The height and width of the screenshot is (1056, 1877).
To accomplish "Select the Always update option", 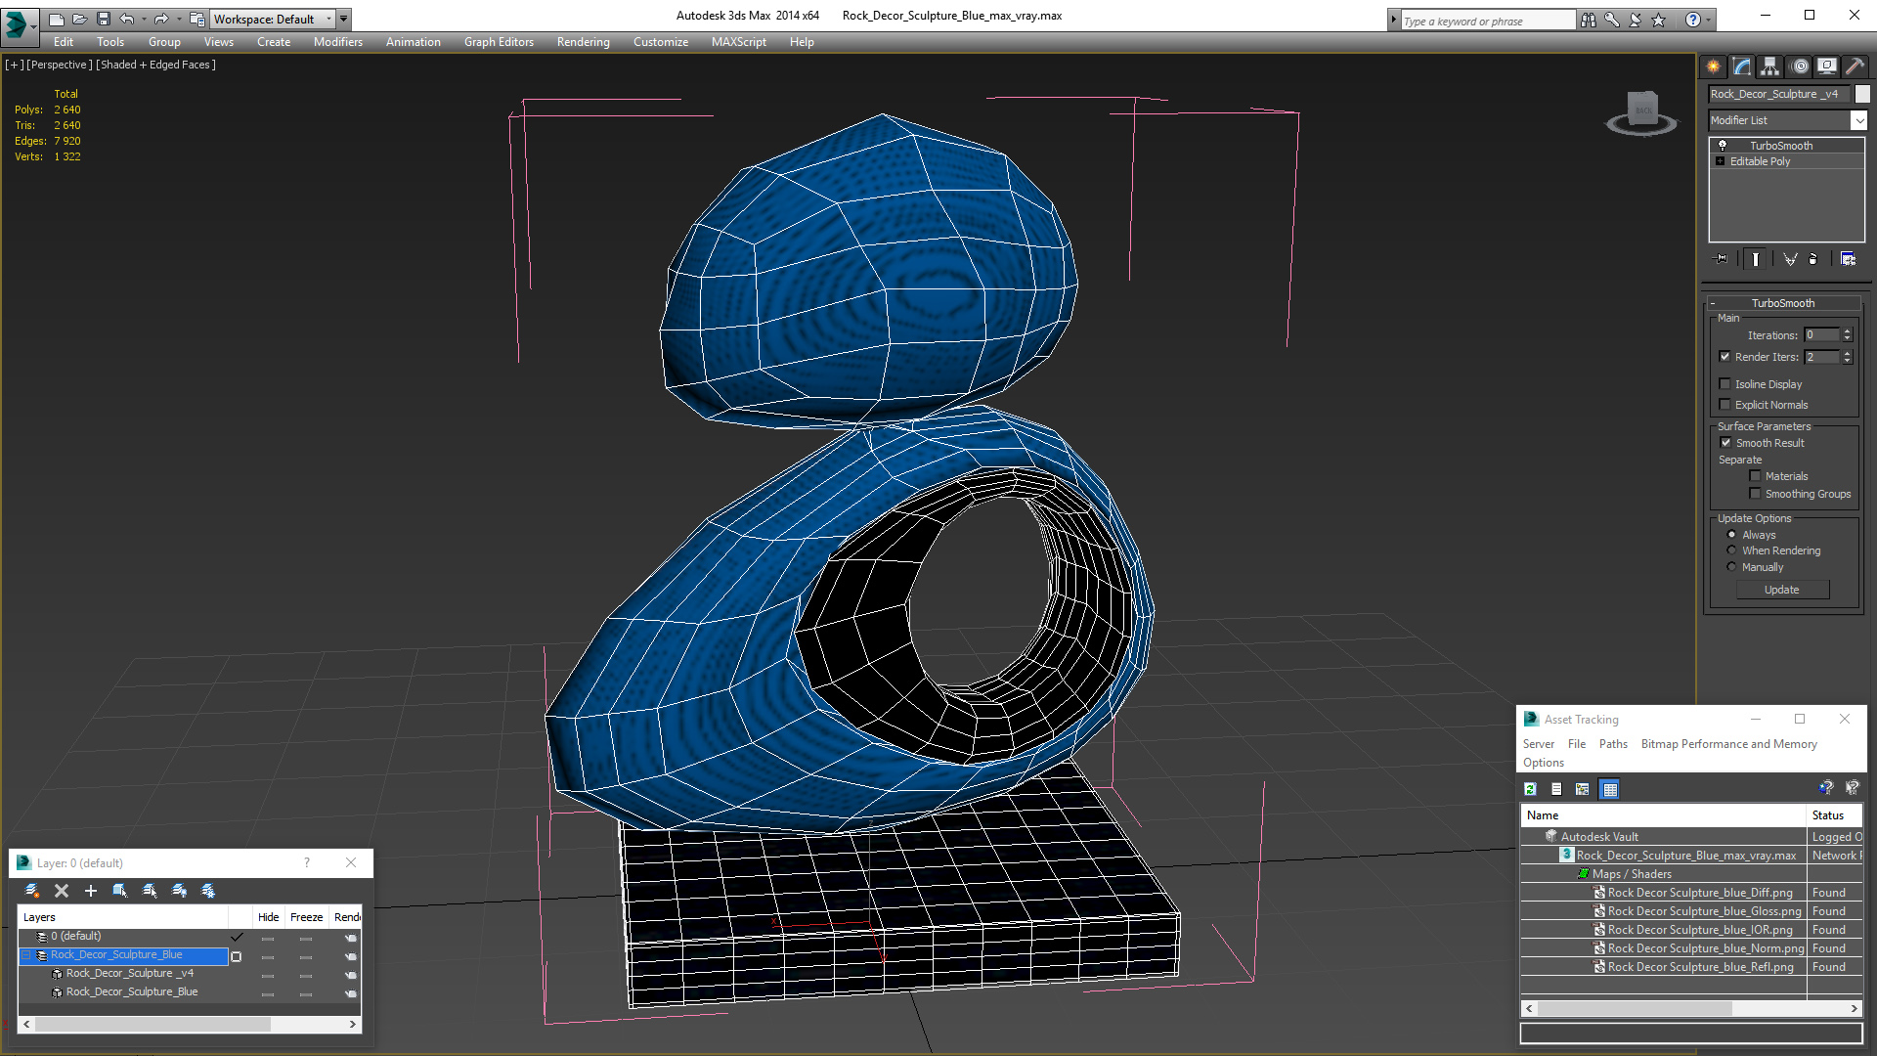I will click(x=1731, y=535).
